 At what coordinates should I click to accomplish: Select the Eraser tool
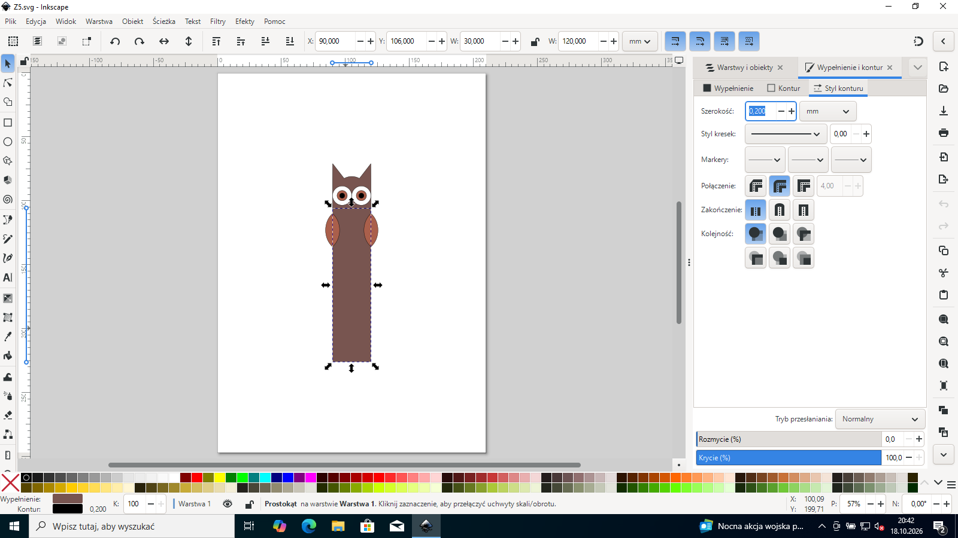(x=8, y=415)
